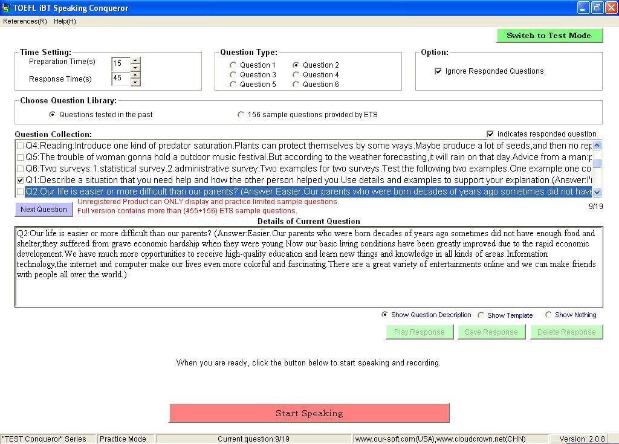
Task: Toggle indicates responded question checkbox
Action: [x=490, y=134]
